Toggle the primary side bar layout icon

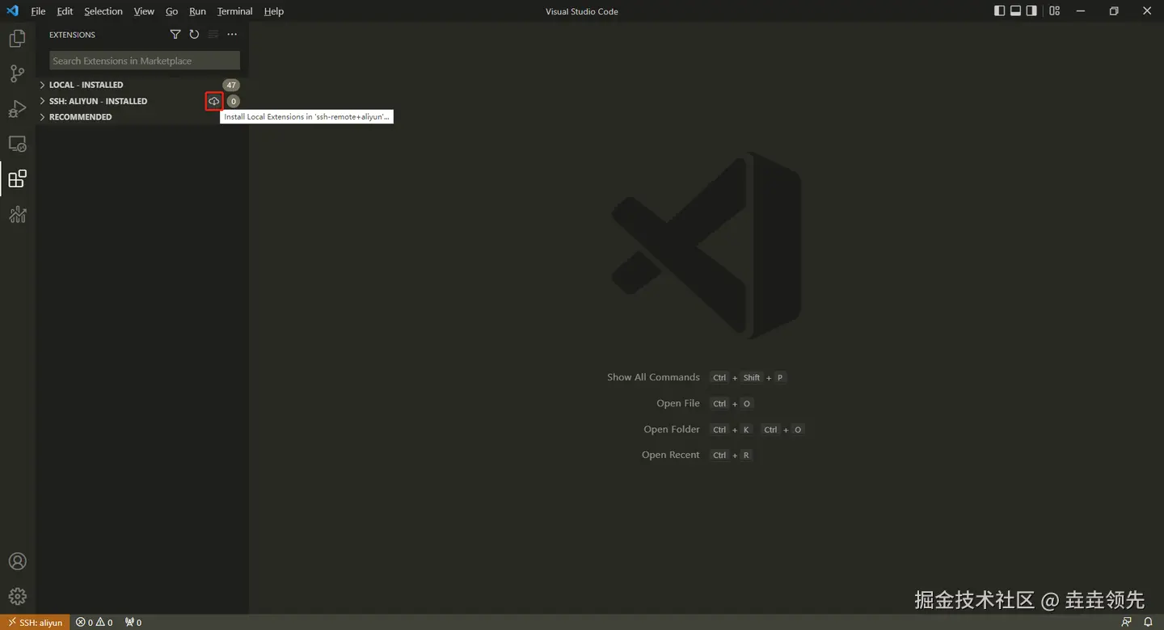click(x=1000, y=11)
